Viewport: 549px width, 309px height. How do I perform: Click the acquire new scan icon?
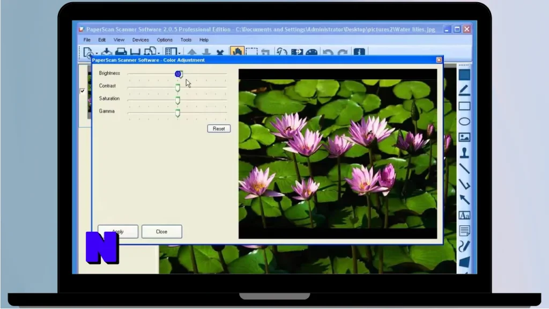(87, 52)
